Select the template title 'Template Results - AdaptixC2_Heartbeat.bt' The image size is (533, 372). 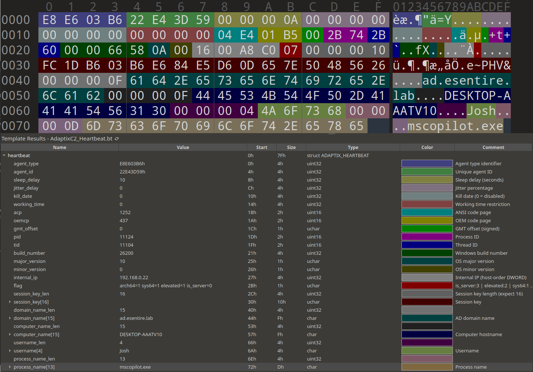57,139
